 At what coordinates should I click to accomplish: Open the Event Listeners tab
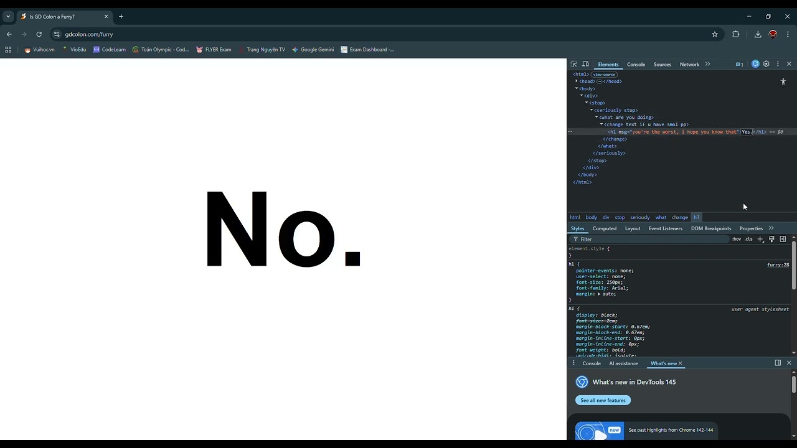click(666, 228)
